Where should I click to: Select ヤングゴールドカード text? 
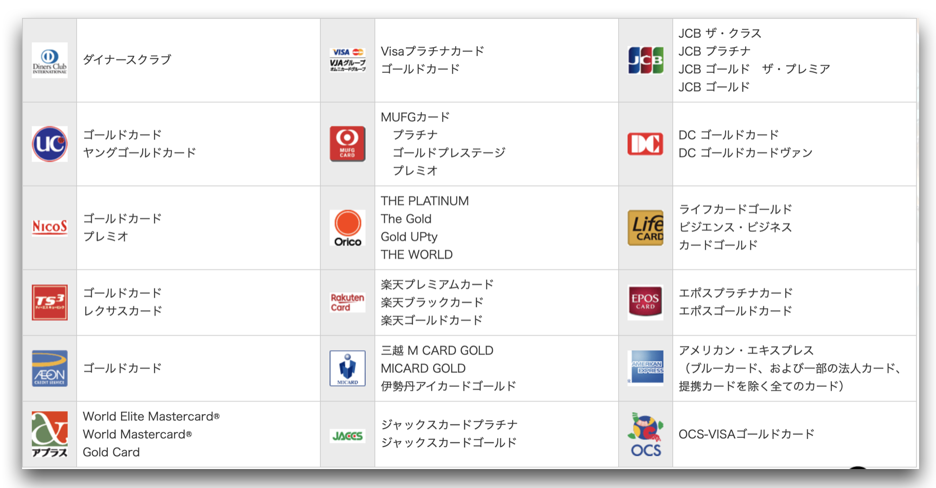click(140, 153)
